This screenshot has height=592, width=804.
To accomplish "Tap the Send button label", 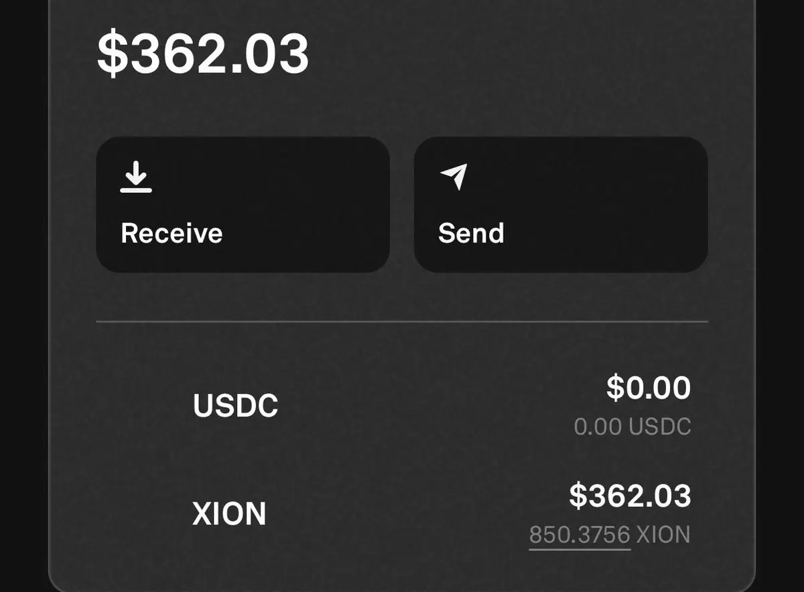I will pos(471,234).
